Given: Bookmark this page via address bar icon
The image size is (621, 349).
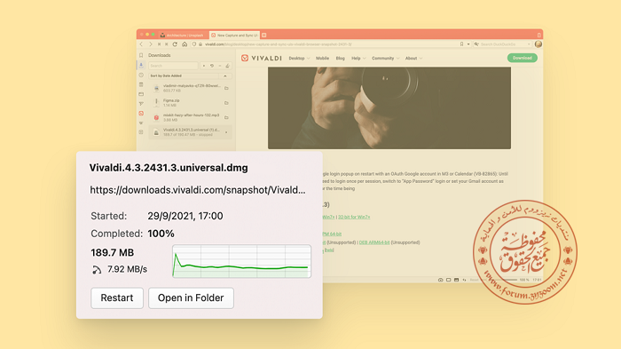Looking at the screenshot, I should coord(461,44).
